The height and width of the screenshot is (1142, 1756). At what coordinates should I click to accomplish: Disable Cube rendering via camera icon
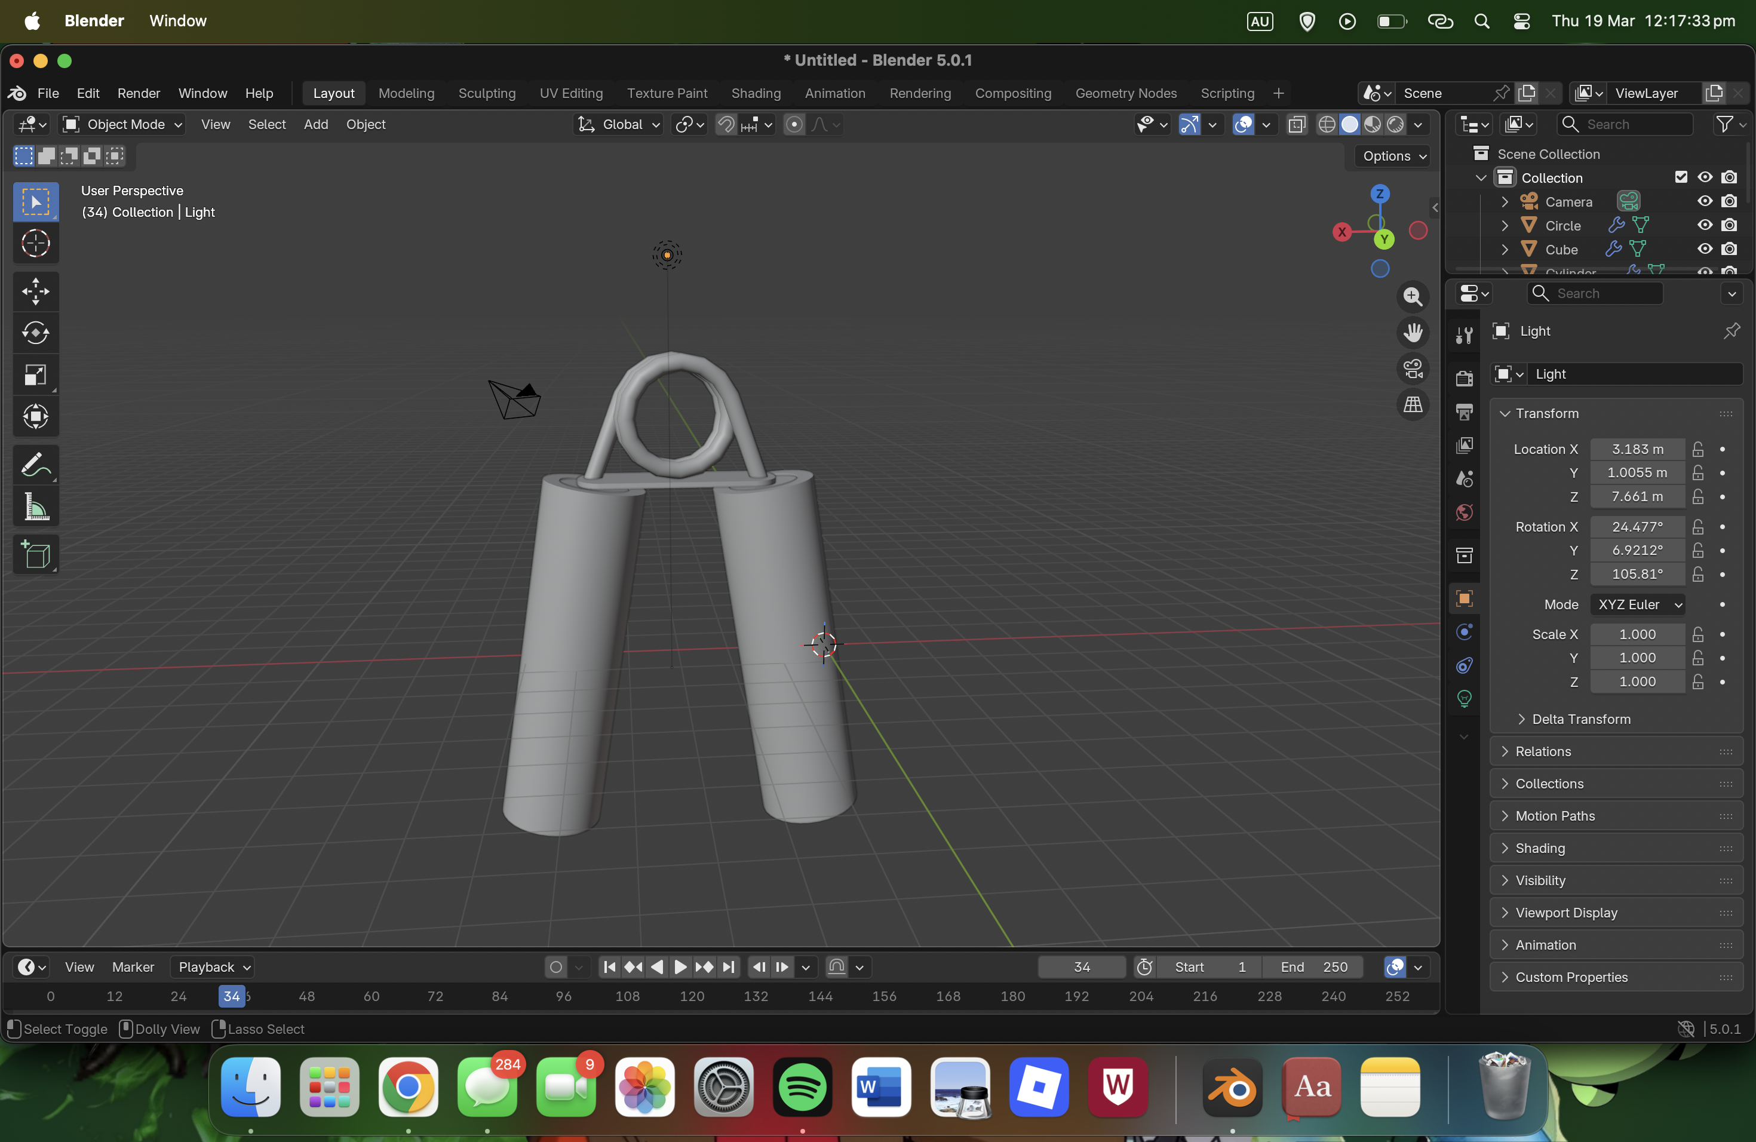[x=1729, y=249]
